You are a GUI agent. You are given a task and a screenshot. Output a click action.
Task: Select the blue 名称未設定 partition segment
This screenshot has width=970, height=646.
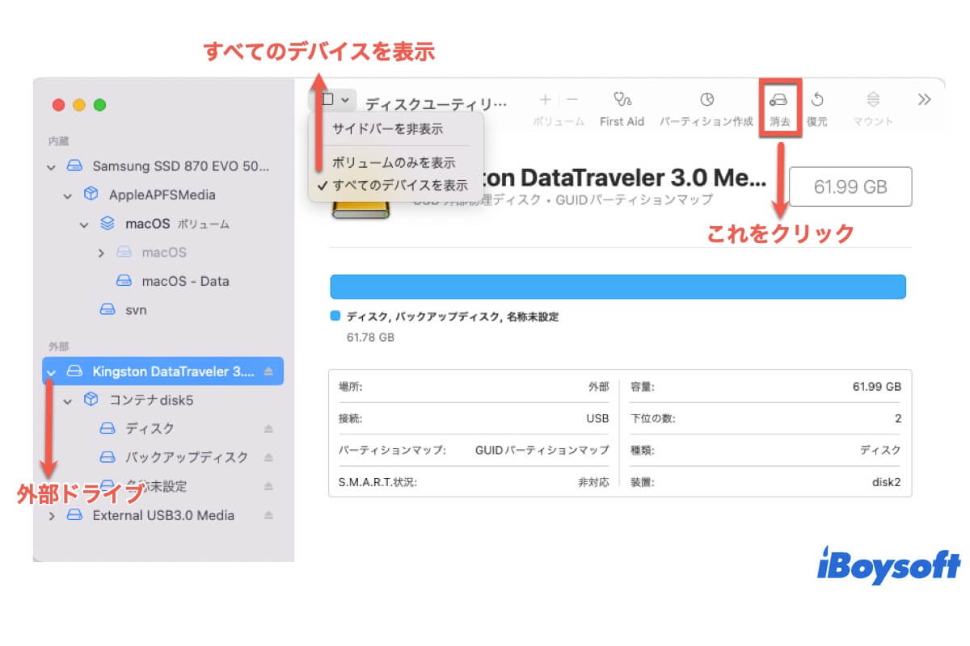618,286
